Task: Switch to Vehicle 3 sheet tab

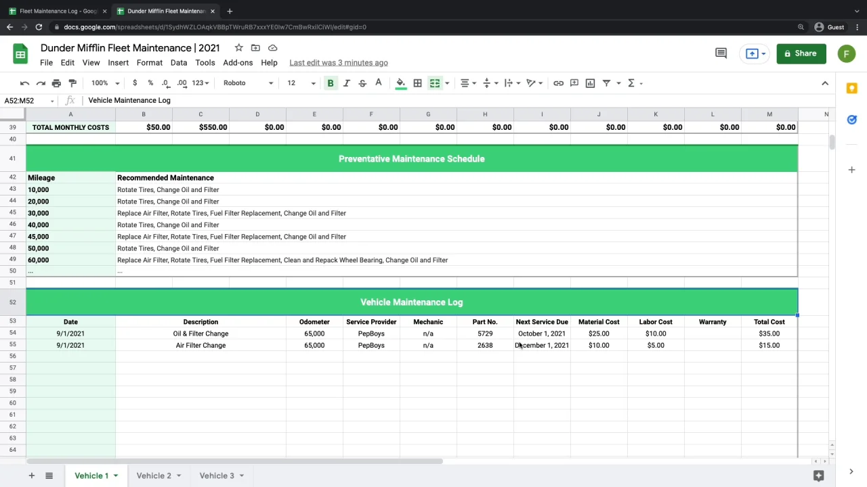Action: click(217, 476)
